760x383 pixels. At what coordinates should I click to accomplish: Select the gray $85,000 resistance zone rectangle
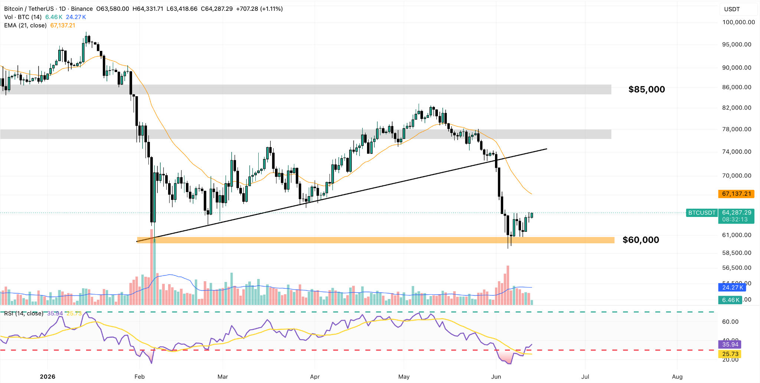306,90
